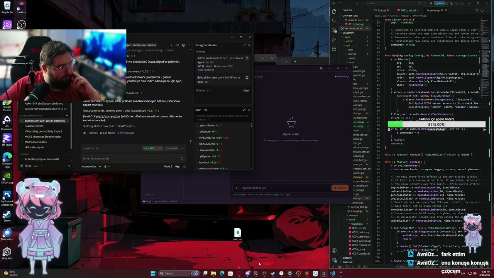494x278 pixels.
Task: Click the terminal icon in the chat header
Action: coord(172,45)
